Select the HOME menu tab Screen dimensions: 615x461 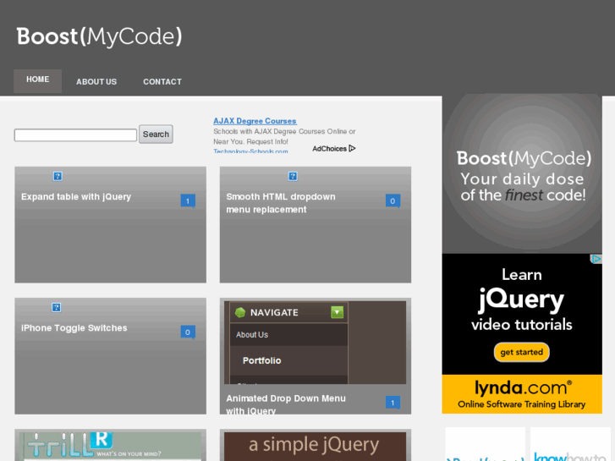tap(38, 81)
